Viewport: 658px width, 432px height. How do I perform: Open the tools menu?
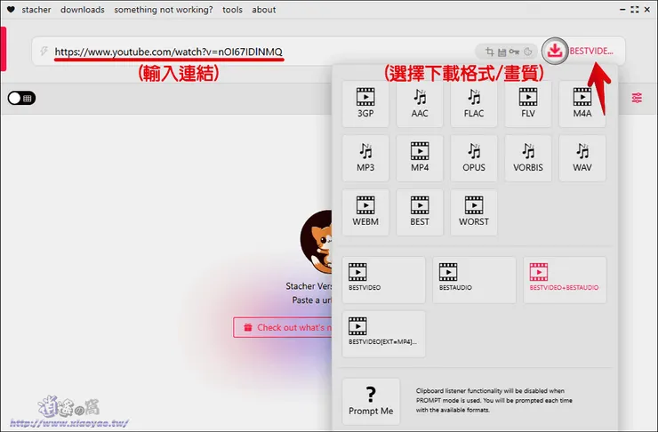(232, 9)
